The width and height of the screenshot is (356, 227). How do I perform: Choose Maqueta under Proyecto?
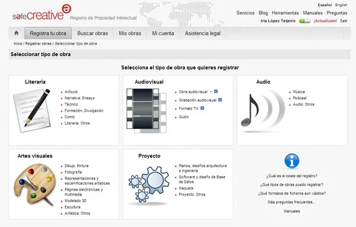186,188
